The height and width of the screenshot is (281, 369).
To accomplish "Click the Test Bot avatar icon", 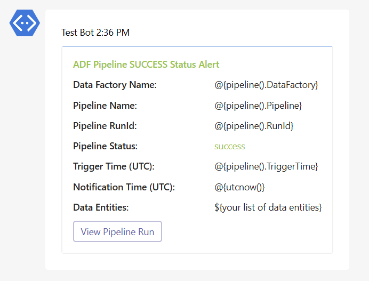I will coord(25,22).
